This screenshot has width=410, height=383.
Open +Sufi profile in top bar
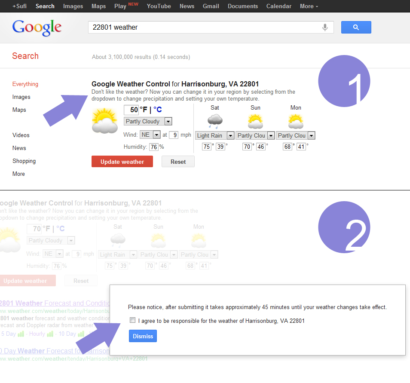(x=19, y=6)
